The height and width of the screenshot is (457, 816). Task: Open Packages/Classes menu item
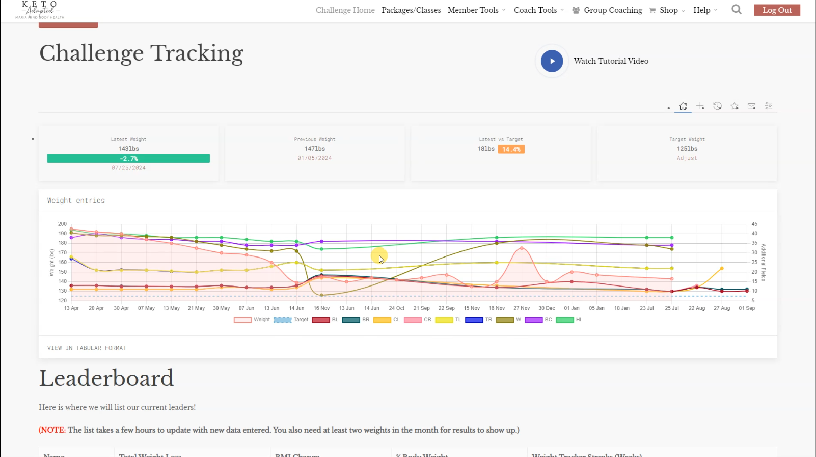[x=411, y=10]
